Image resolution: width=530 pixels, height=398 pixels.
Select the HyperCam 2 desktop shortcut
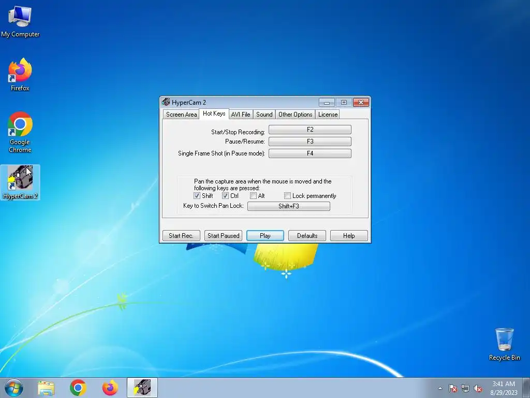click(20, 182)
